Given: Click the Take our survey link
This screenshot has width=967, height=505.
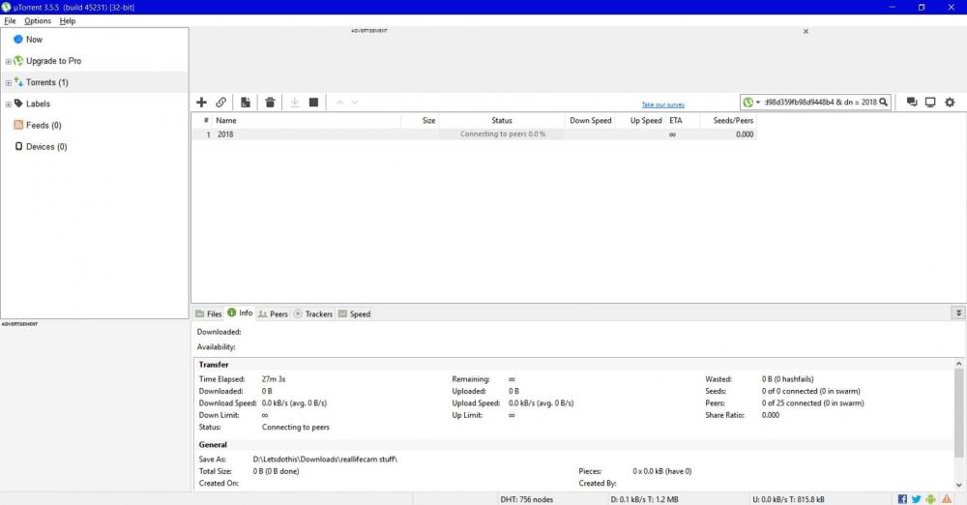Looking at the screenshot, I should pyautogui.click(x=662, y=104).
